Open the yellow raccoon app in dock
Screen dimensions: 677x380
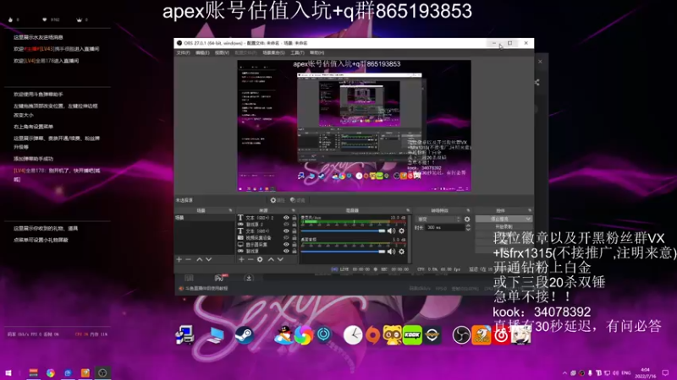[x=392, y=335]
